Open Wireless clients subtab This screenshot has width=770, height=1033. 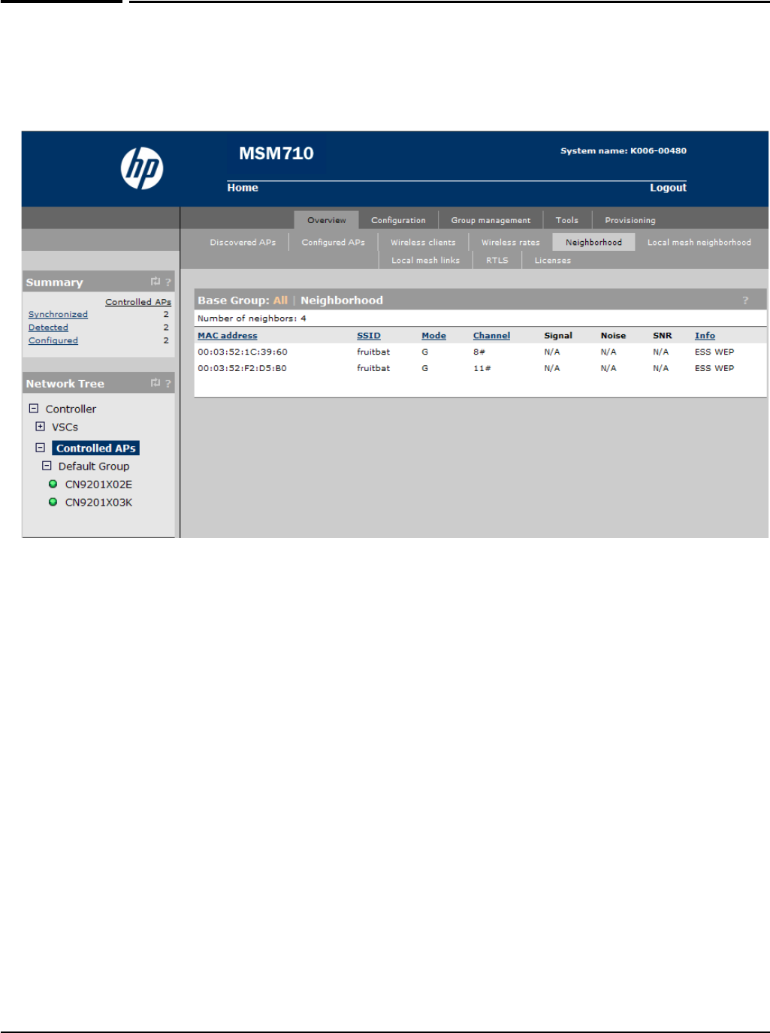tap(423, 242)
